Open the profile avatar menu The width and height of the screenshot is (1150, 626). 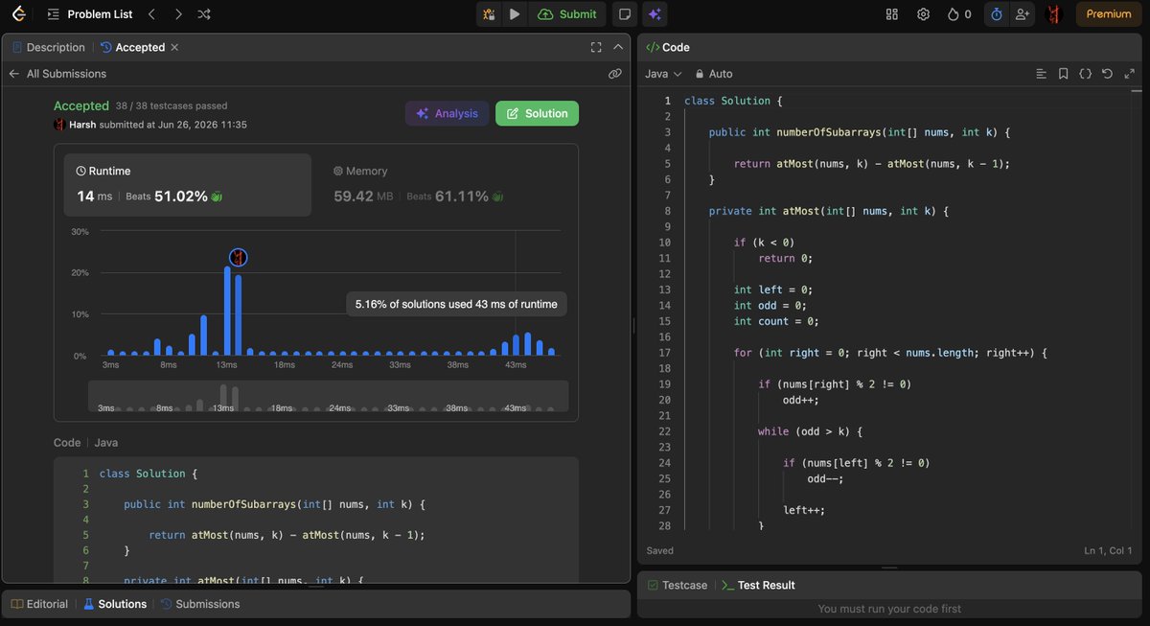click(x=1054, y=14)
